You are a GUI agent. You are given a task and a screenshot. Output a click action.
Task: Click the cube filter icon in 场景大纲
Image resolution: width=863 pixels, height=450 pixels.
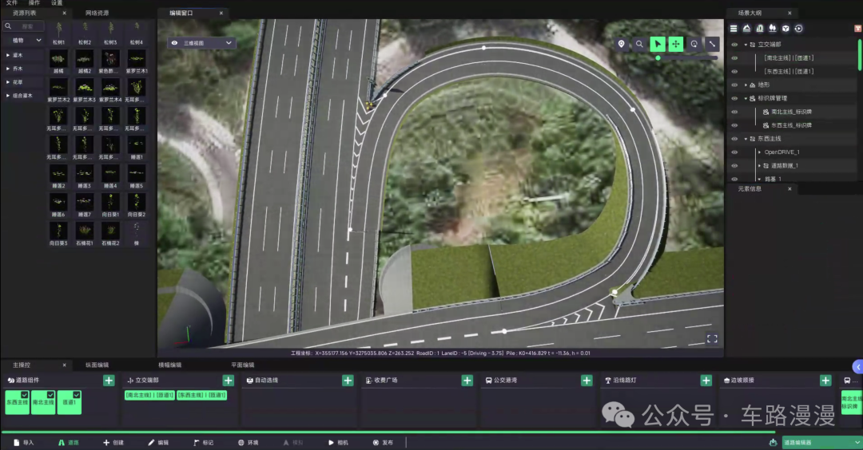[786, 29]
